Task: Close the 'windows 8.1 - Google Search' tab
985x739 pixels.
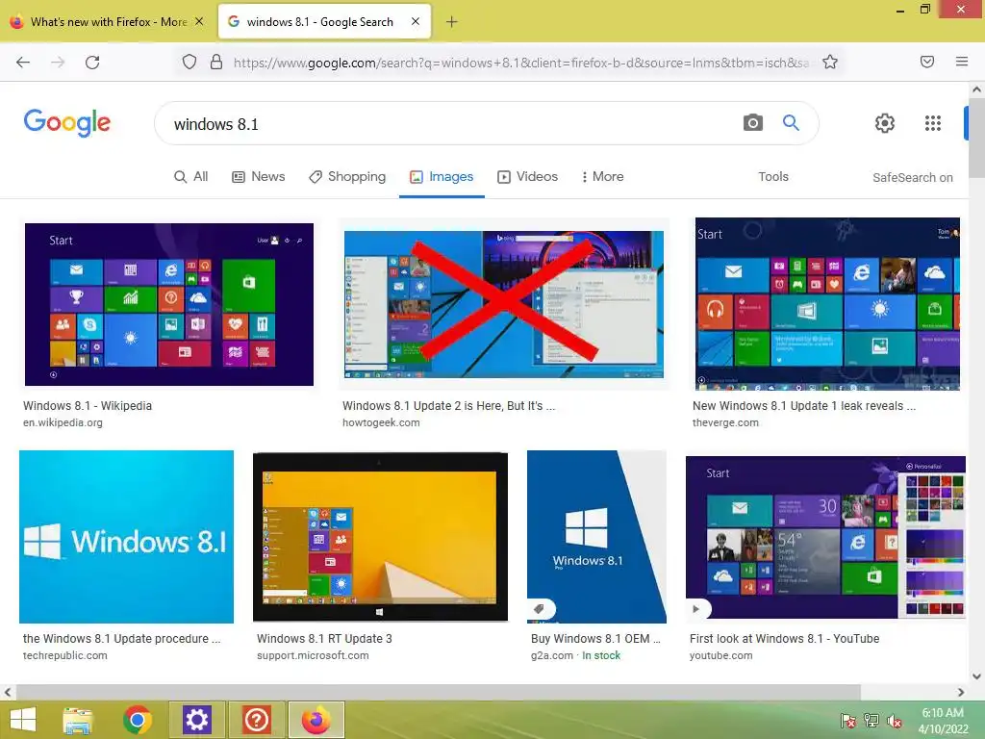Action: 416,21
